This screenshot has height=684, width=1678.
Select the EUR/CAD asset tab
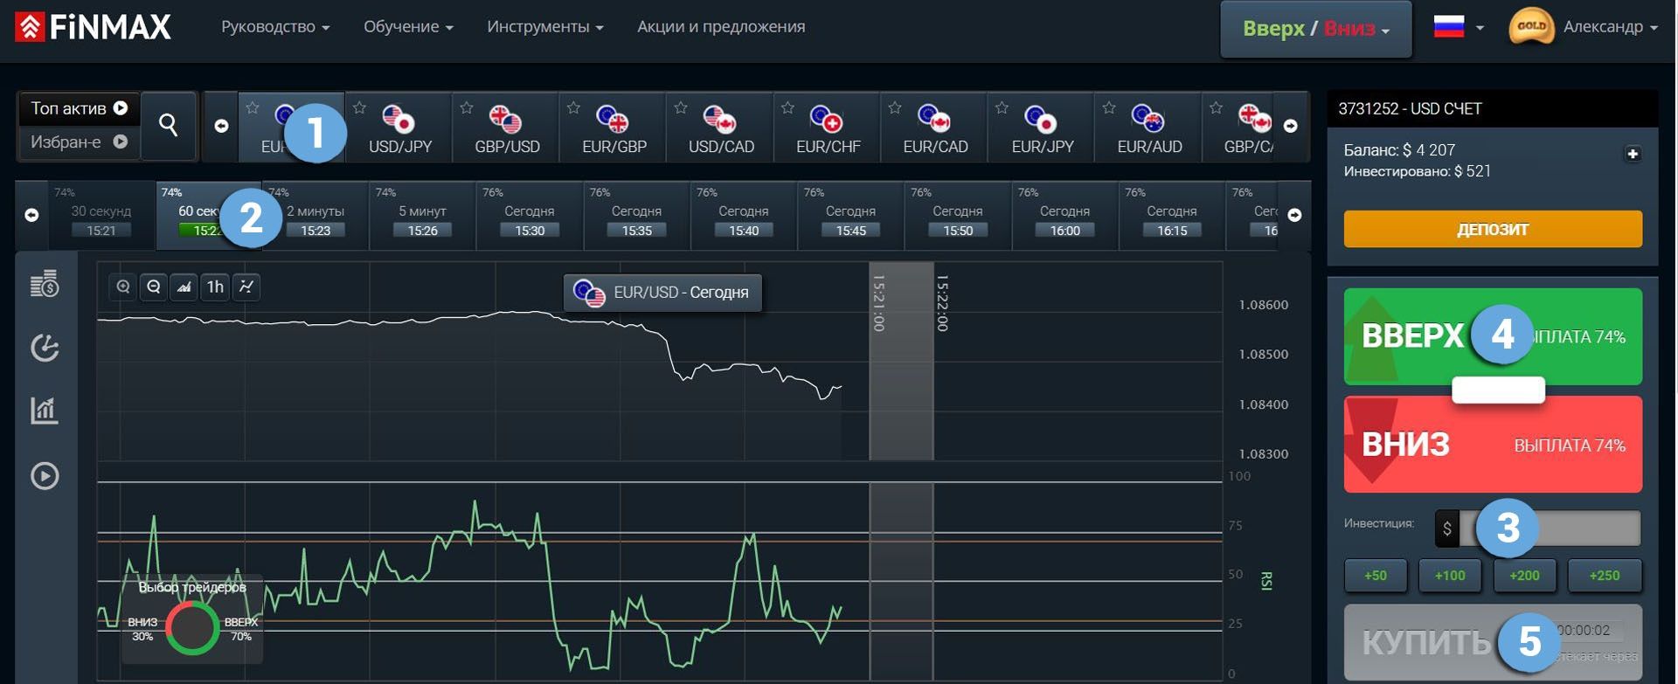pyautogui.click(x=935, y=128)
